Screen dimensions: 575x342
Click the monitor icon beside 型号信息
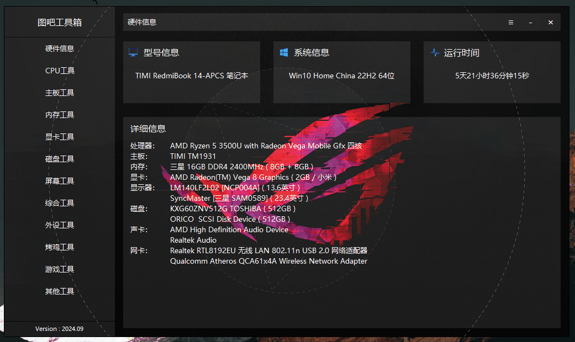pyautogui.click(x=133, y=53)
